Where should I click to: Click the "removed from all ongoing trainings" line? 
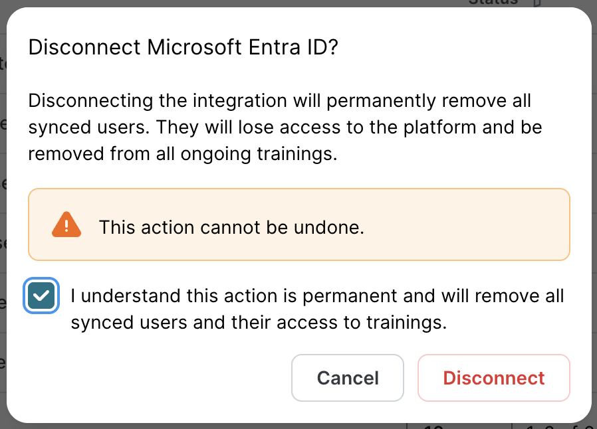click(183, 154)
